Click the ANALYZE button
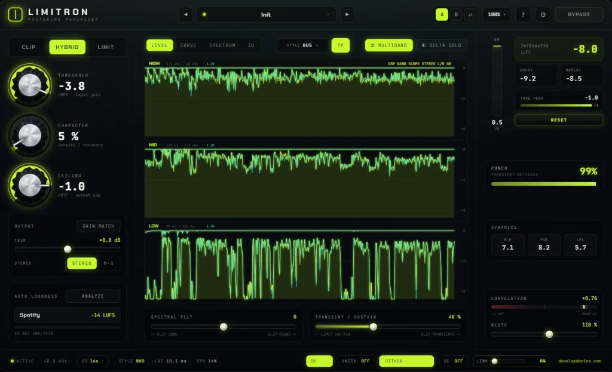Viewport: 612px width, 372px height. tap(93, 296)
